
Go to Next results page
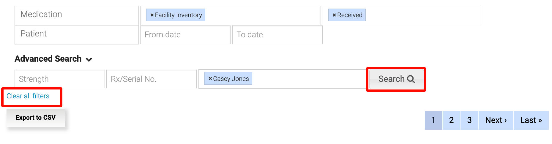tap(496, 120)
